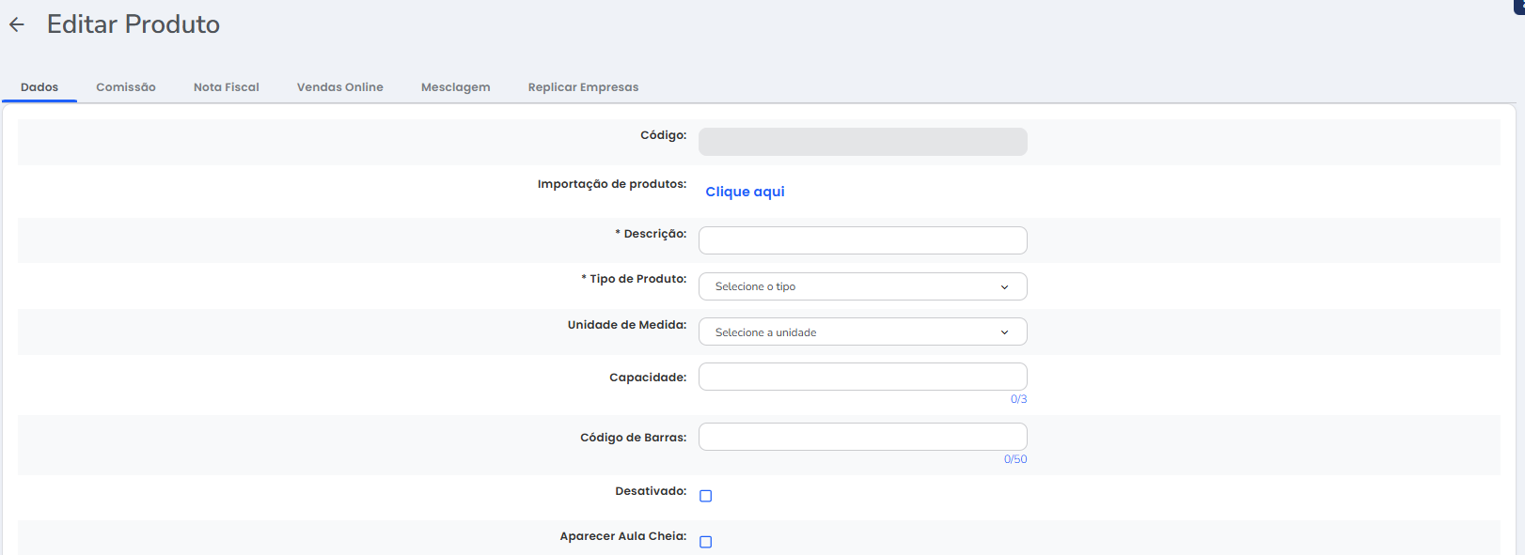
Task: Click the 'Clique aqui' import link
Action: click(x=745, y=192)
